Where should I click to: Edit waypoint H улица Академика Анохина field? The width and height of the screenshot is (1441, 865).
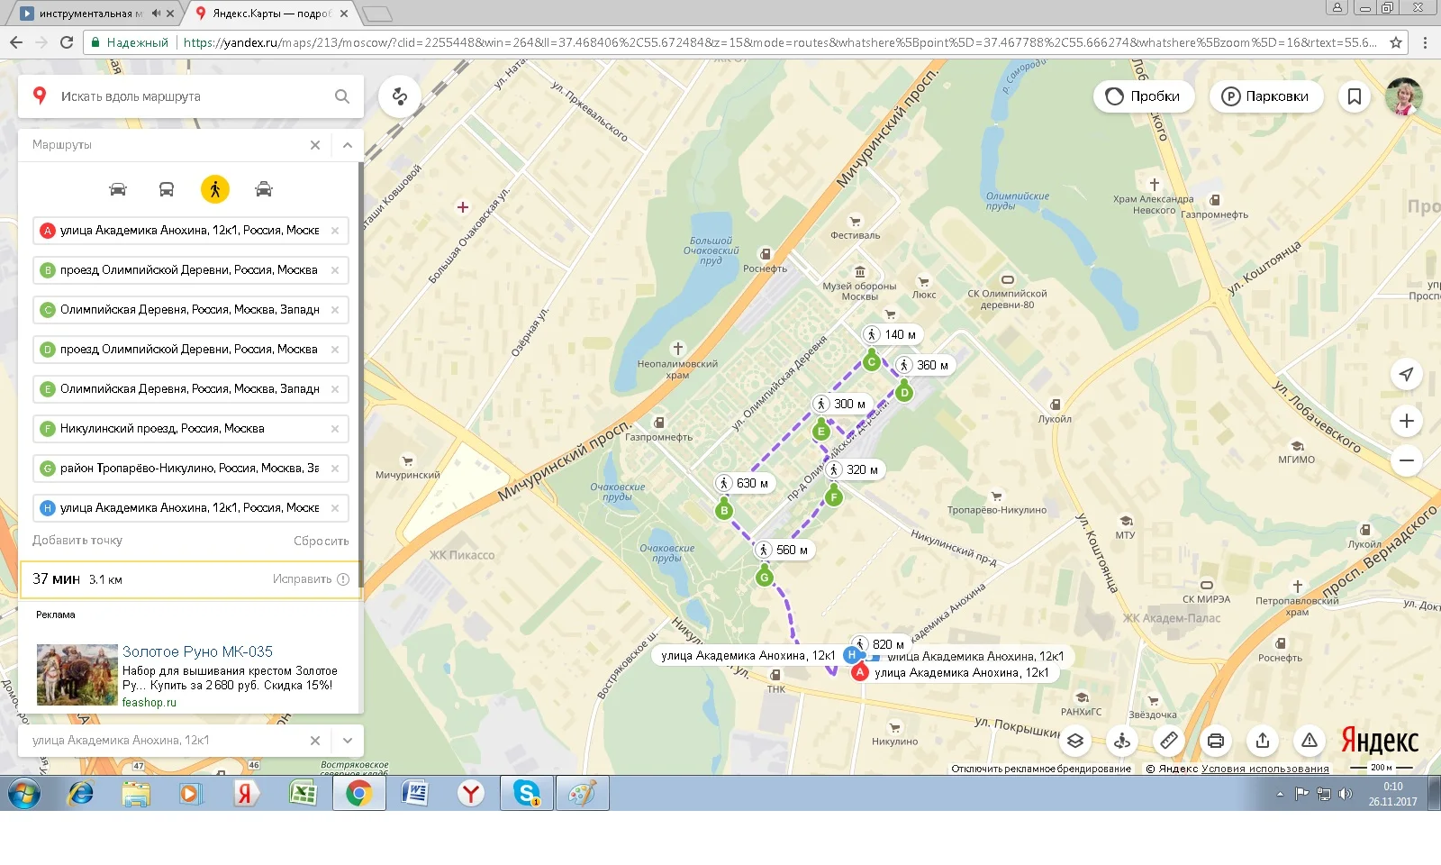pos(190,508)
